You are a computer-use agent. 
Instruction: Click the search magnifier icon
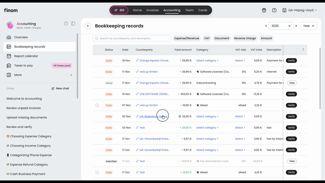click(x=97, y=38)
